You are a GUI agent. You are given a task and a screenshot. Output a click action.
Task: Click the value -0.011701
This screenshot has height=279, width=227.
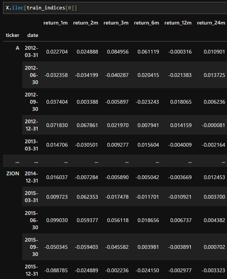(x=147, y=197)
